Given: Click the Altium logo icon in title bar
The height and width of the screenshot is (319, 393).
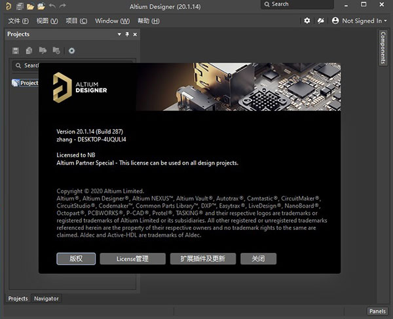Looking at the screenshot, I should click(9, 6).
